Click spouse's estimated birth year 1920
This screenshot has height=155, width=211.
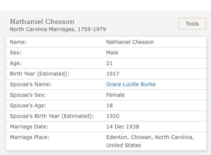(x=113, y=116)
